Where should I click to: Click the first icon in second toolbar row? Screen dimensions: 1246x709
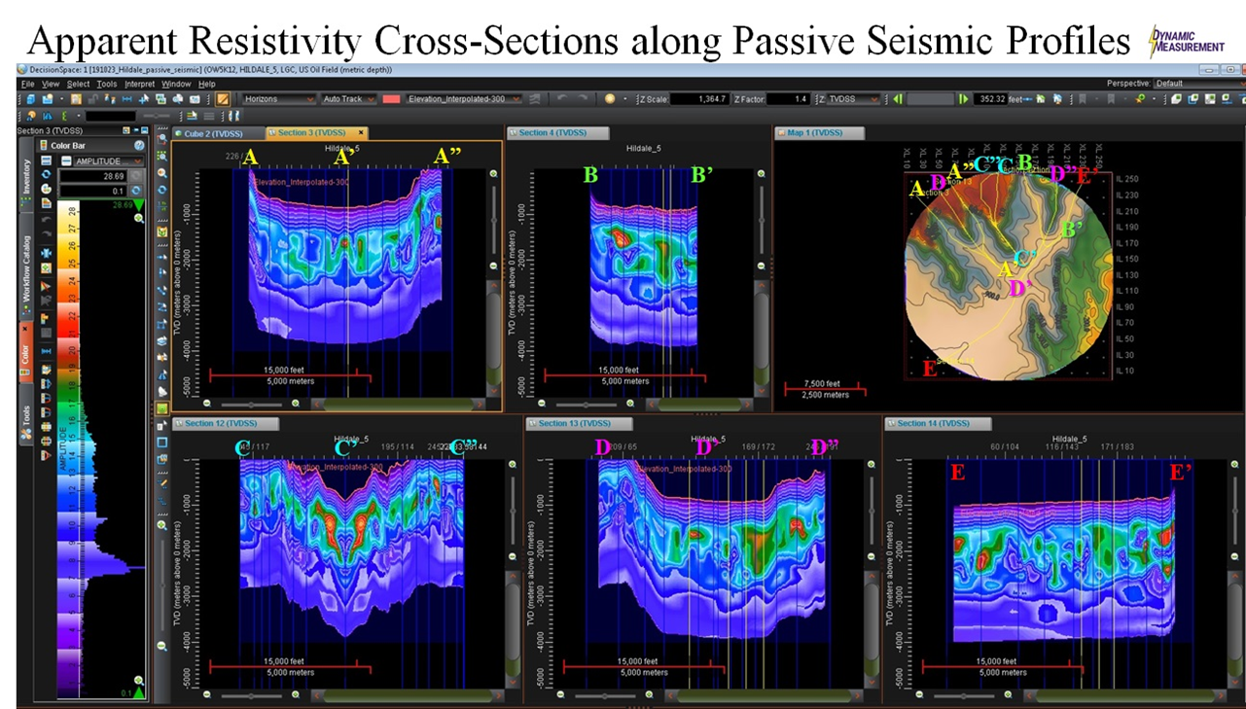point(30,116)
